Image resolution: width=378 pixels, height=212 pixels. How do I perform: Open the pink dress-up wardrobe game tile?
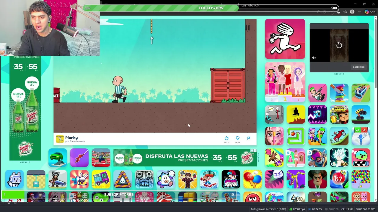[x=296, y=158]
